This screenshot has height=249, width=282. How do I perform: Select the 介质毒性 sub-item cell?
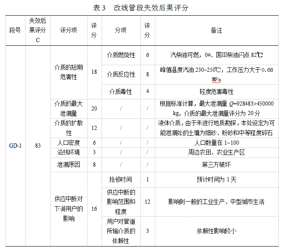121,92
